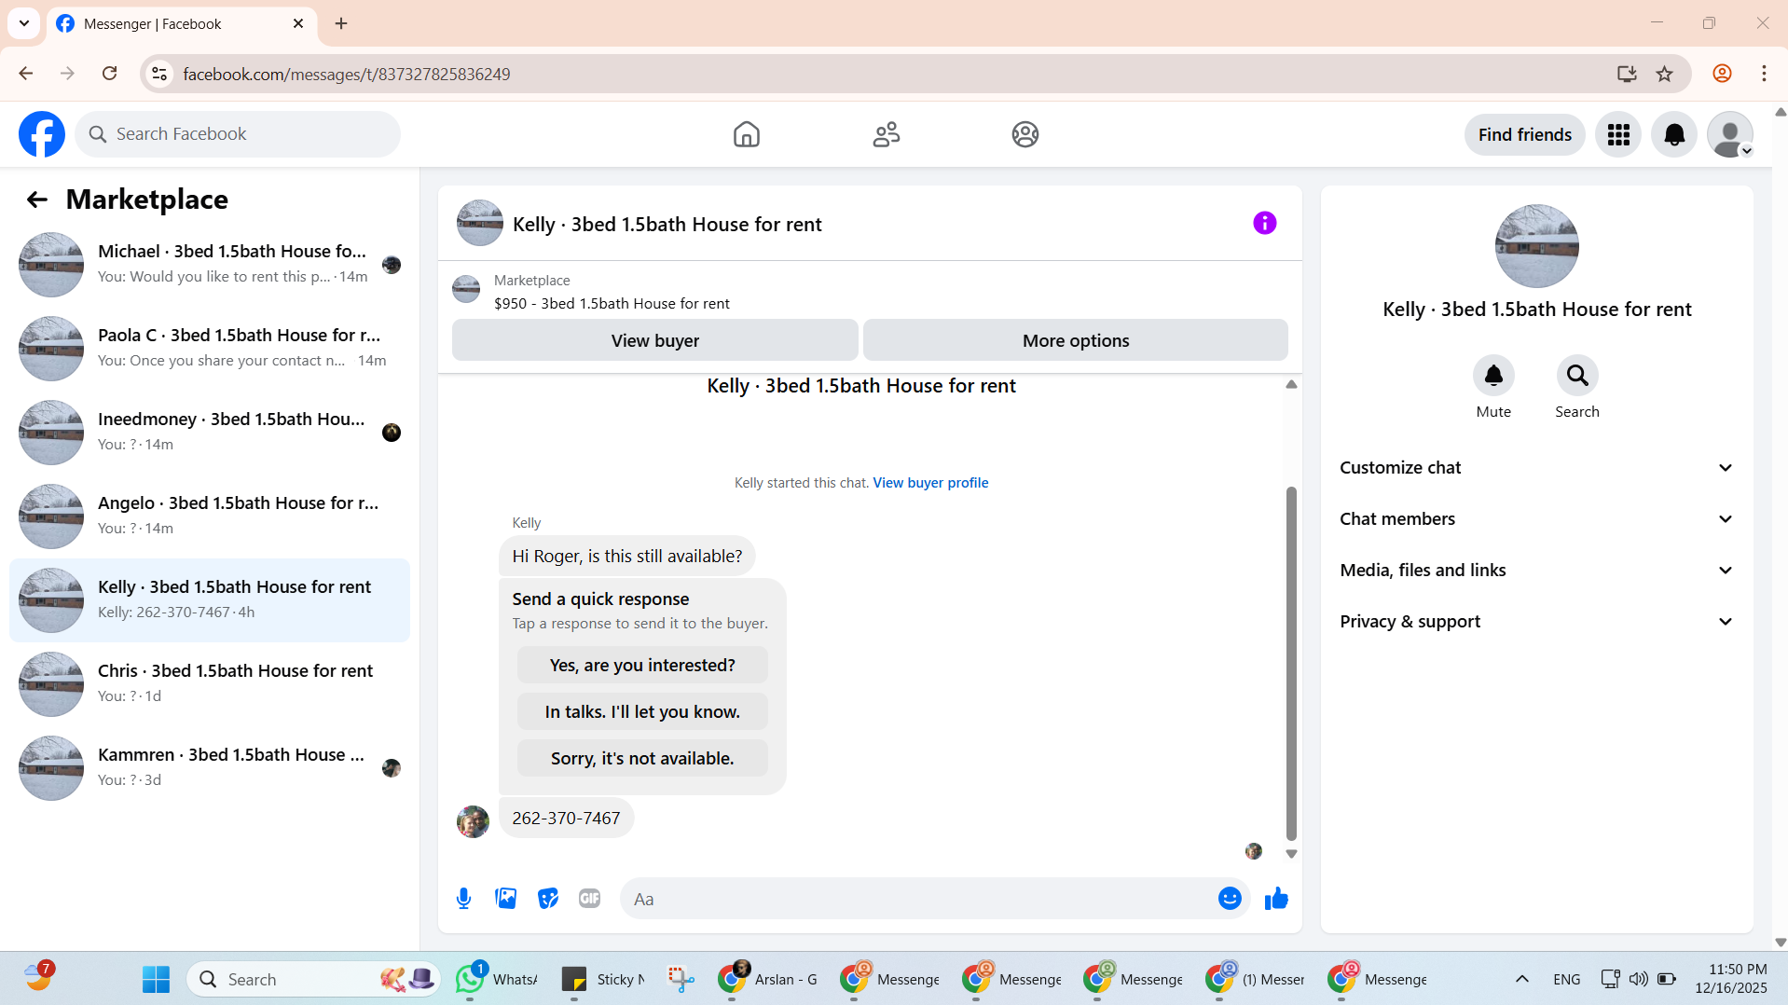Click the More options button
The width and height of the screenshot is (1788, 1005).
point(1076,340)
